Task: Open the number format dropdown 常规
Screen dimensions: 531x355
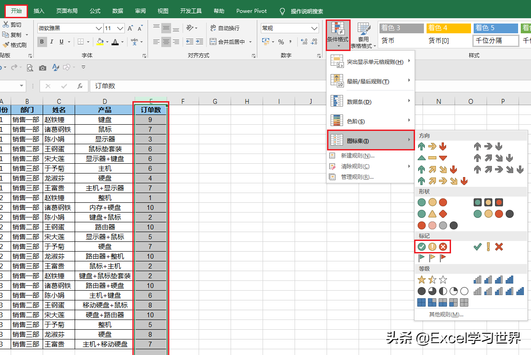Action: [x=314, y=28]
